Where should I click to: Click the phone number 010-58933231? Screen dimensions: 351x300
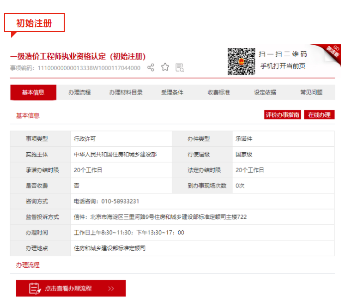click(120, 201)
